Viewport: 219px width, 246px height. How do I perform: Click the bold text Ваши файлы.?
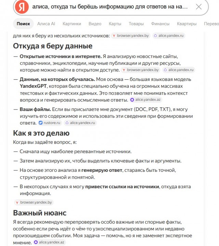click(x=35, y=109)
